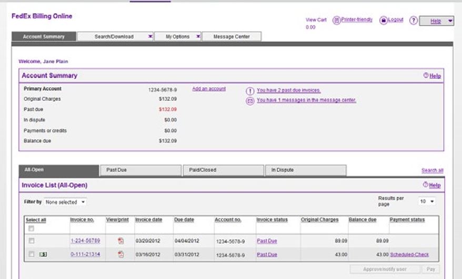Click the original charges value 89.09
This screenshot has height=279, width=462.
click(x=341, y=241)
